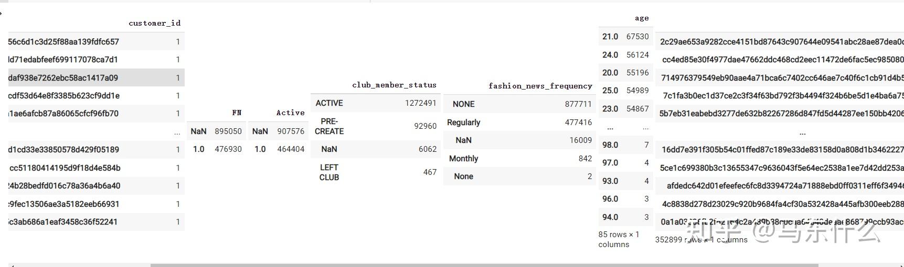904x267 pixels.
Task: Click the Monthly row label
Action: coord(463,159)
